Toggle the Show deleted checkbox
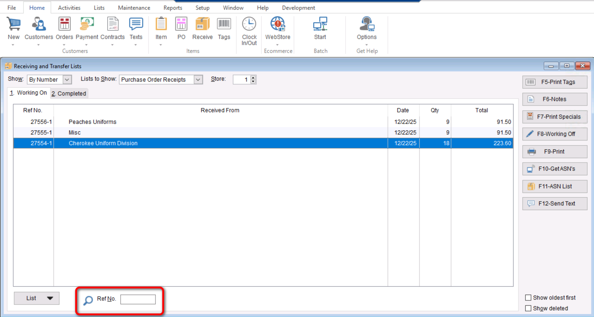This screenshot has height=317, width=594. point(528,308)
